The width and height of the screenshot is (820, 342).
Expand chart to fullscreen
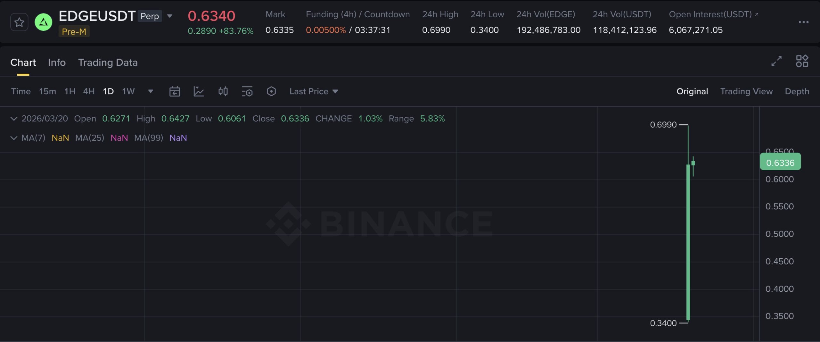click(776, 61)
